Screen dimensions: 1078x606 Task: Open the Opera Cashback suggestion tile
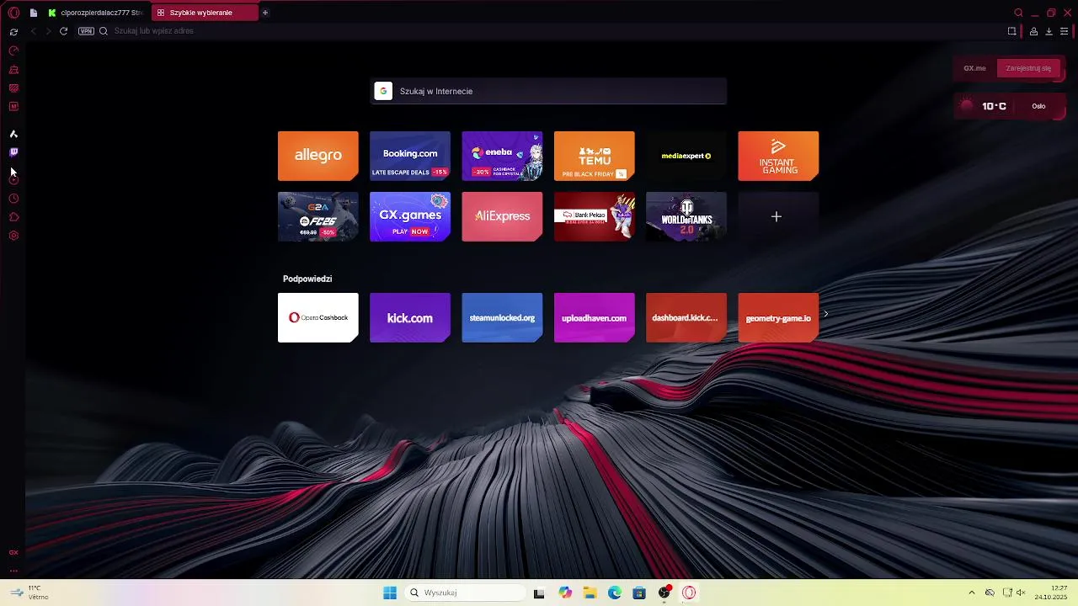point(318,317)
